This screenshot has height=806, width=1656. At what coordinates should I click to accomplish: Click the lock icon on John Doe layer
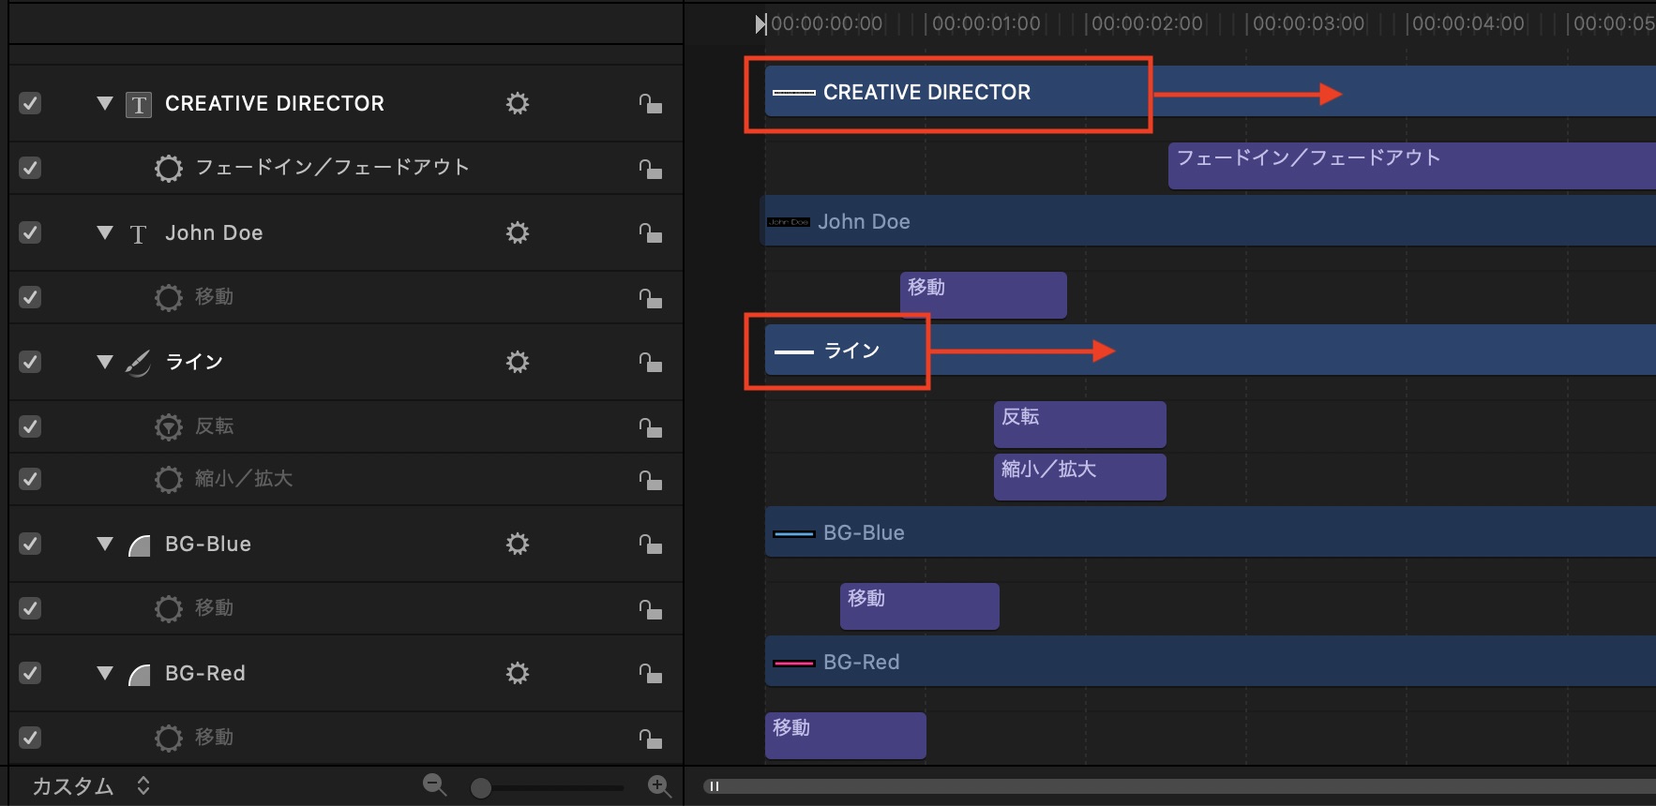click(x=651, y=232)
